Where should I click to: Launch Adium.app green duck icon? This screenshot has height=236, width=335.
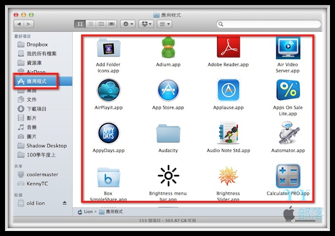coord(168,48)
